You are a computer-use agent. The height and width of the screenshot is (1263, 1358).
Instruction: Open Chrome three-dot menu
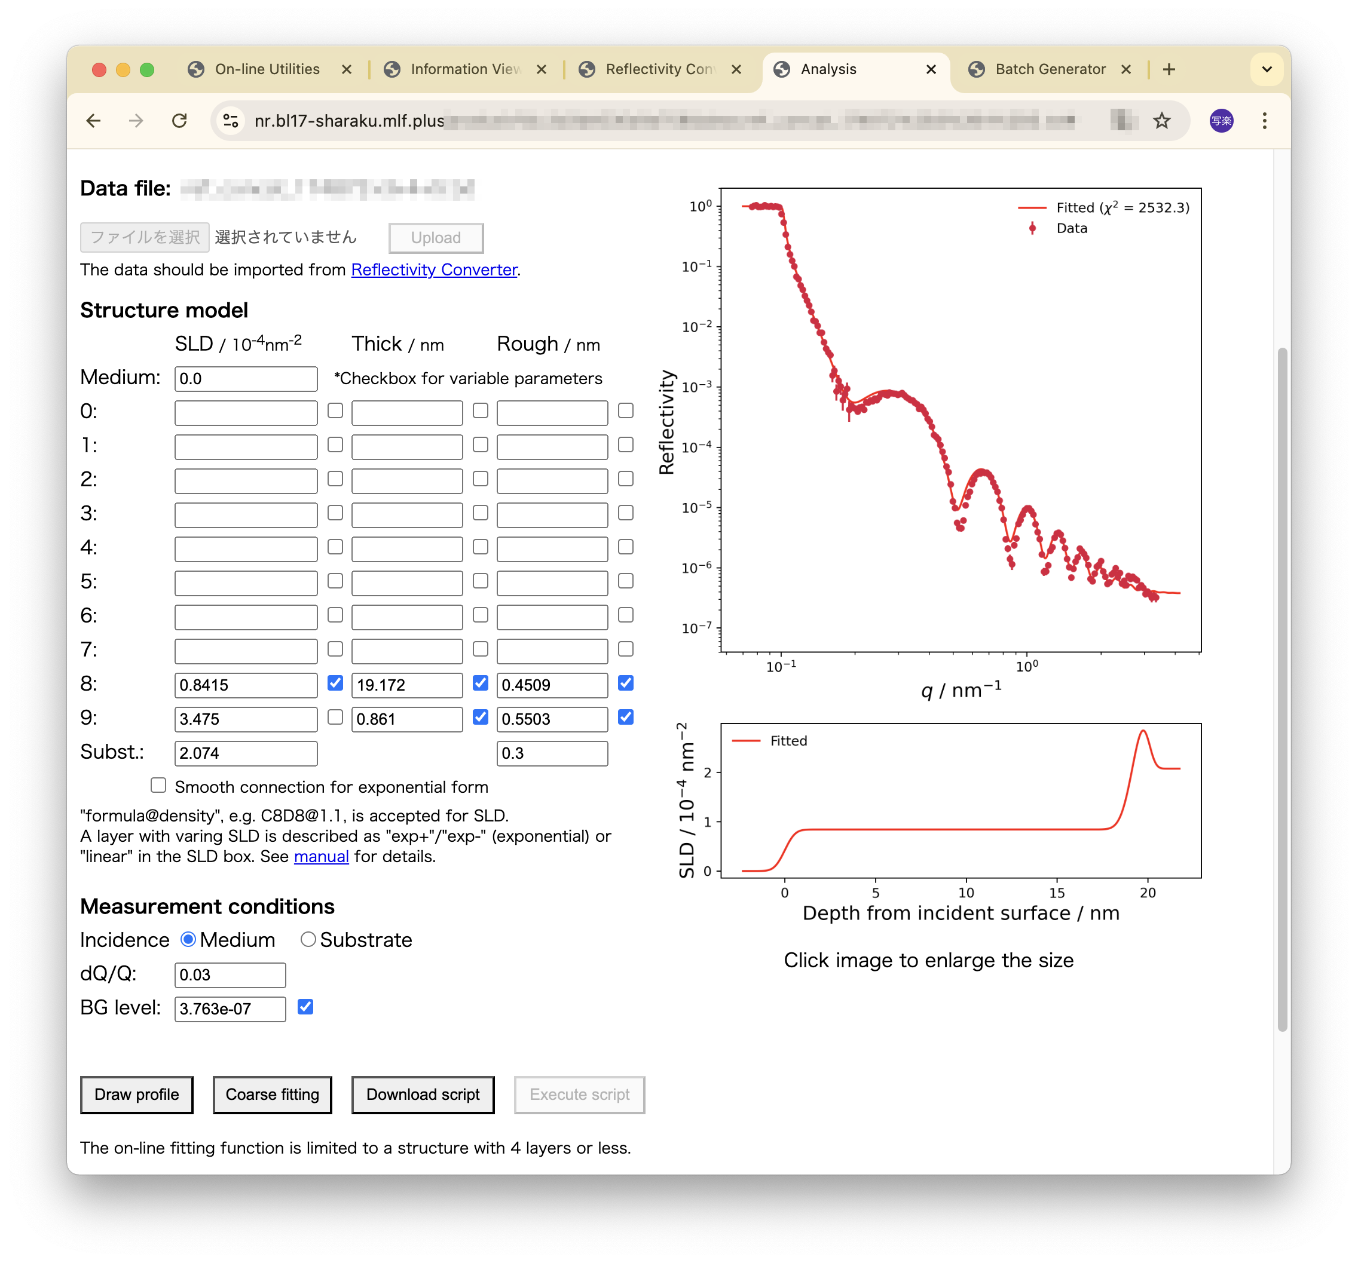[x=1264, y=121]
